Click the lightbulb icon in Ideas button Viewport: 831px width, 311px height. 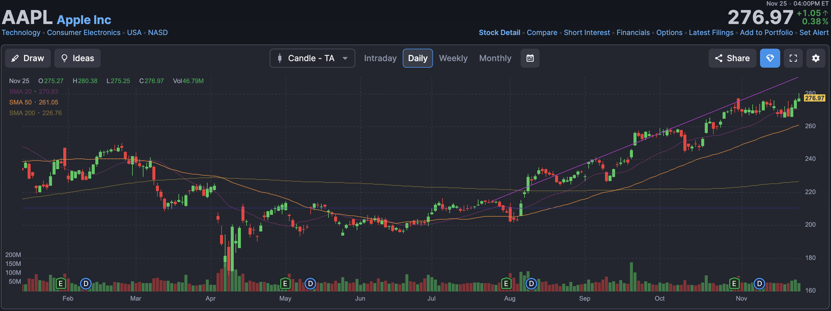click(64, 58)
